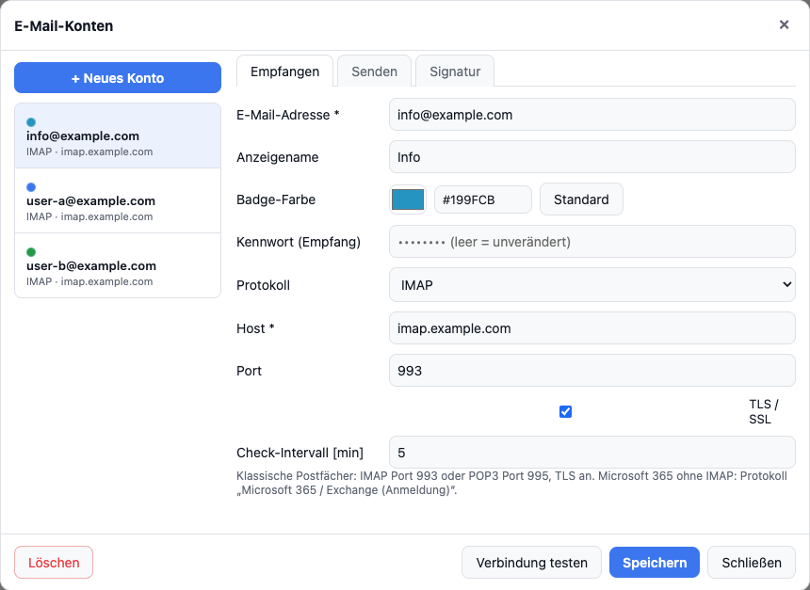The width and height of the screenshot is (810, 590).
Task: Click the Badge-Farbe label
Action: [276, 199]
